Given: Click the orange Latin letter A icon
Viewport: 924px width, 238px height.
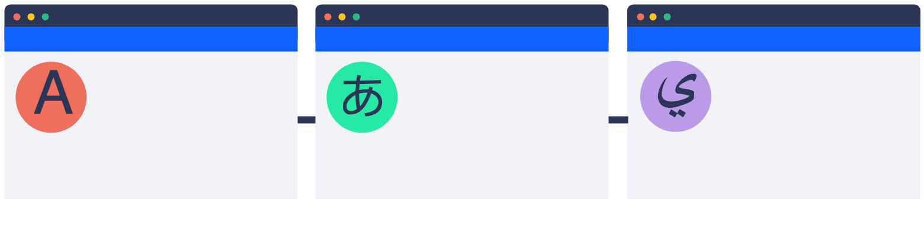Looking at the screenshot, I should [51, 97].
